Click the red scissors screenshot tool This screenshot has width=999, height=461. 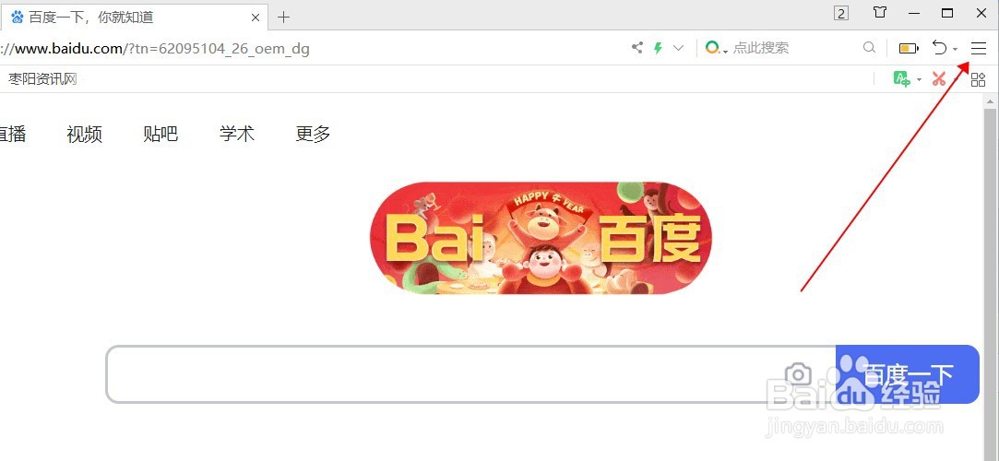click(x=938, y=79)
